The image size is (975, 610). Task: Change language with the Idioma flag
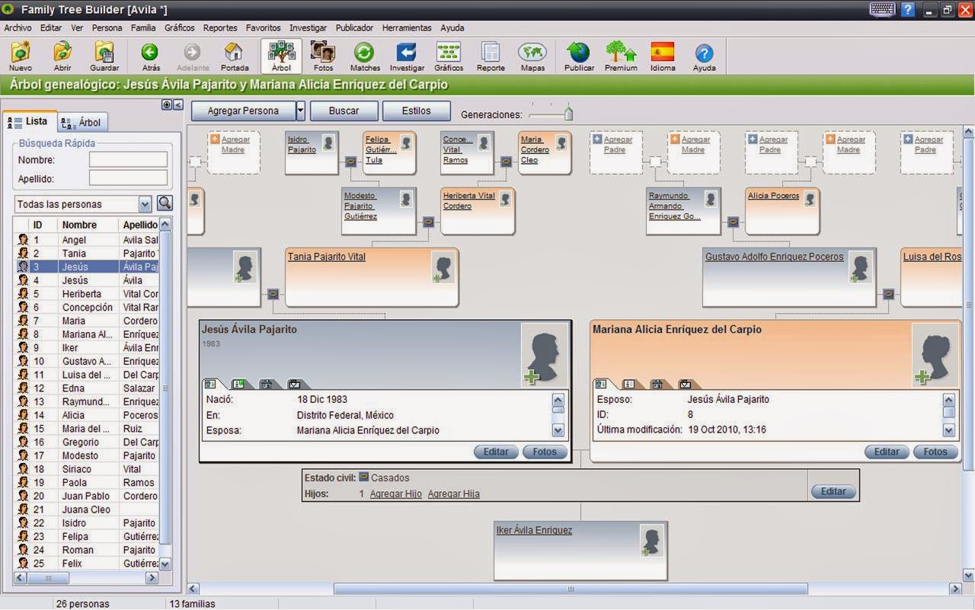pos(663,56)
